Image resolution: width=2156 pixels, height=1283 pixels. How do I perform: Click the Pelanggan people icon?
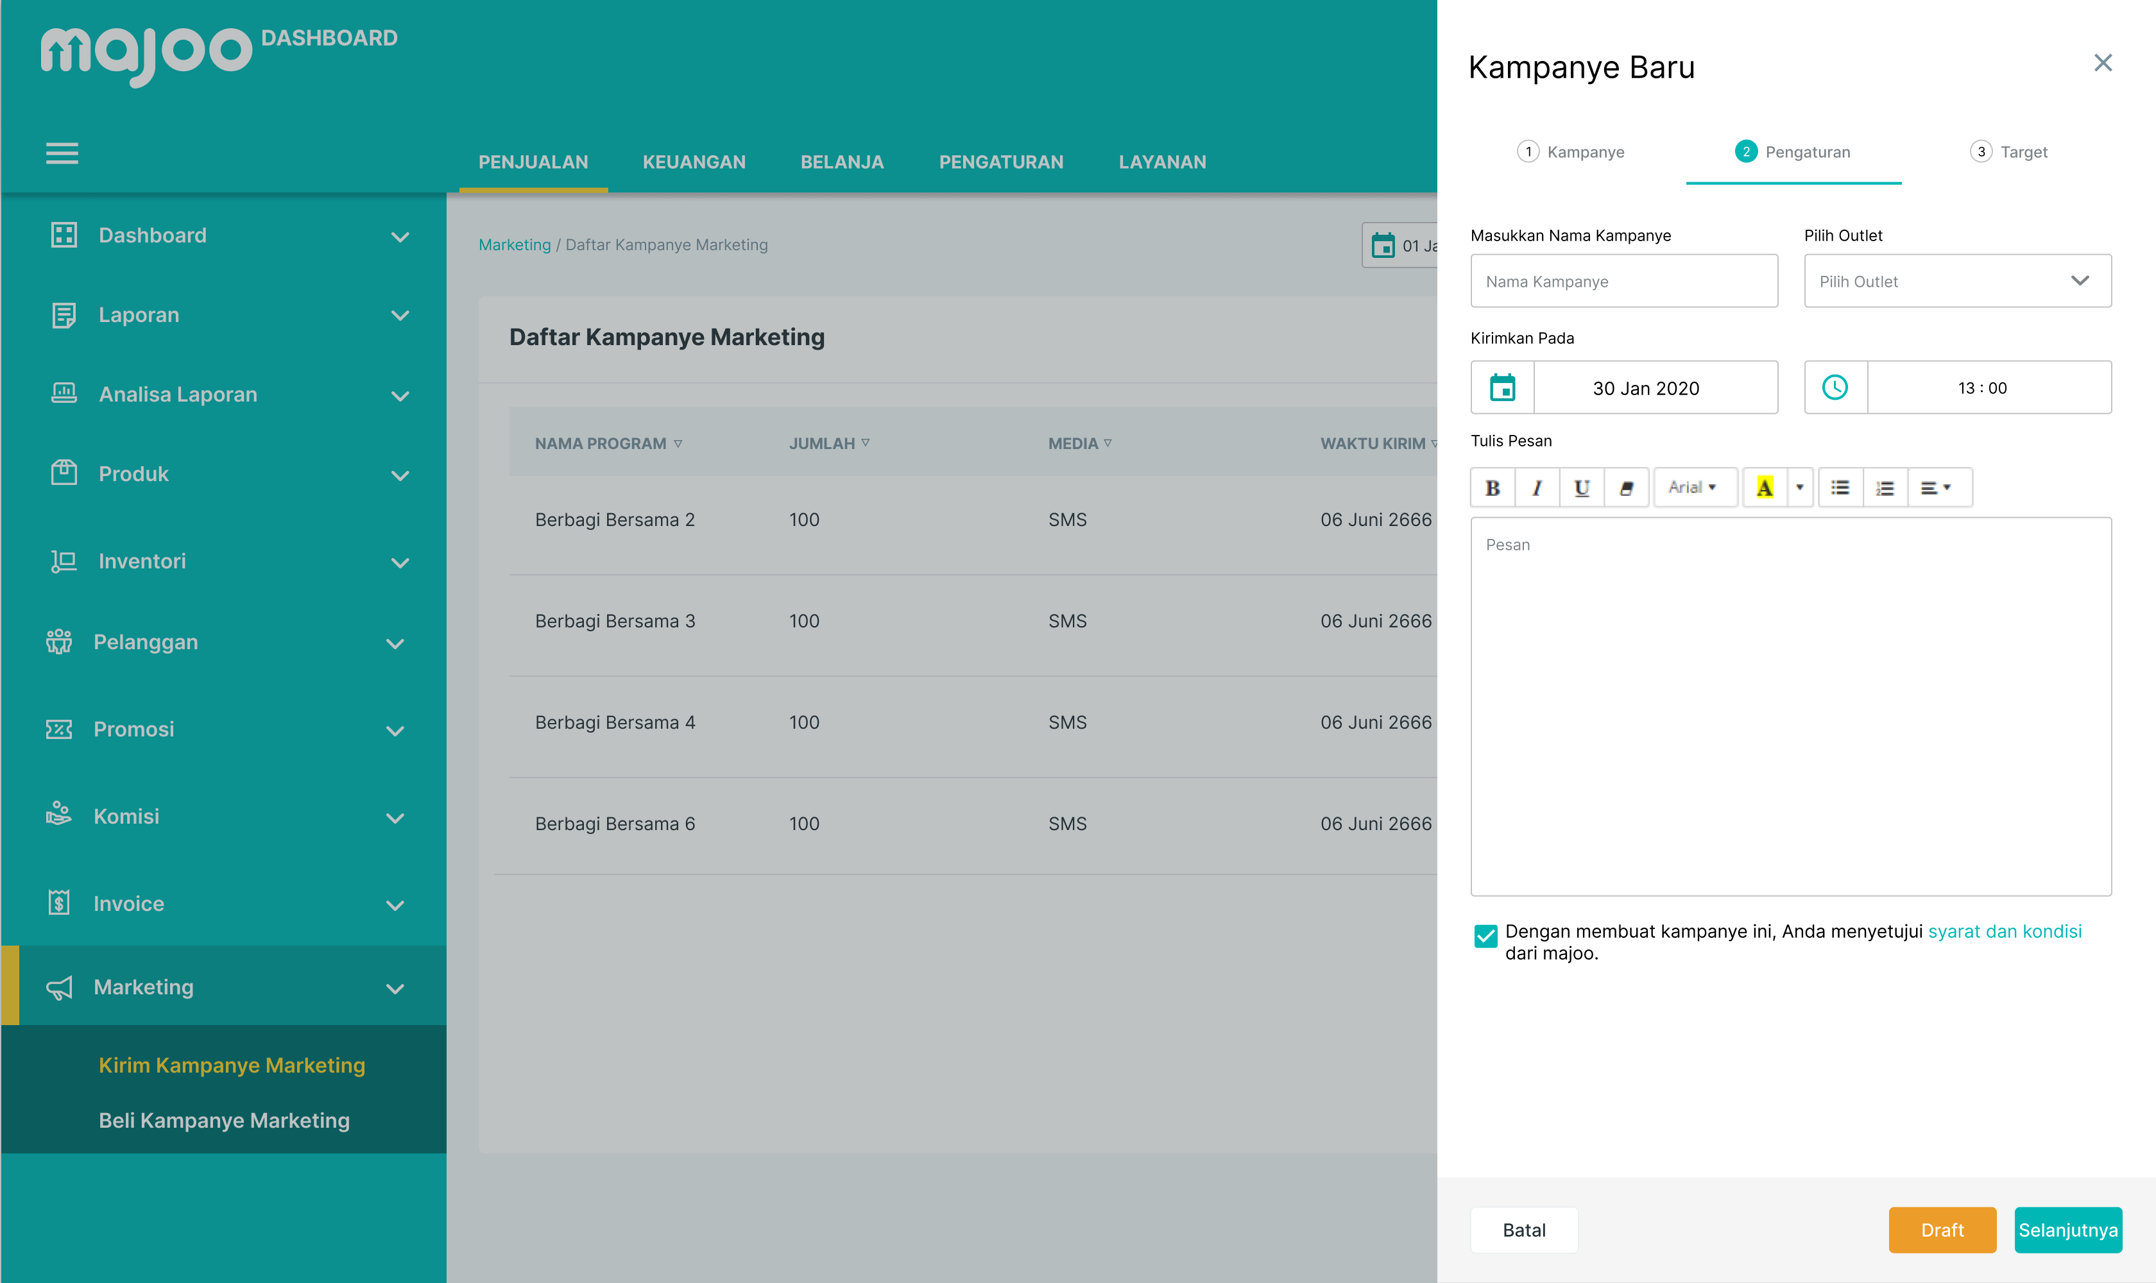pyautogui.click(x=59, y=641)
